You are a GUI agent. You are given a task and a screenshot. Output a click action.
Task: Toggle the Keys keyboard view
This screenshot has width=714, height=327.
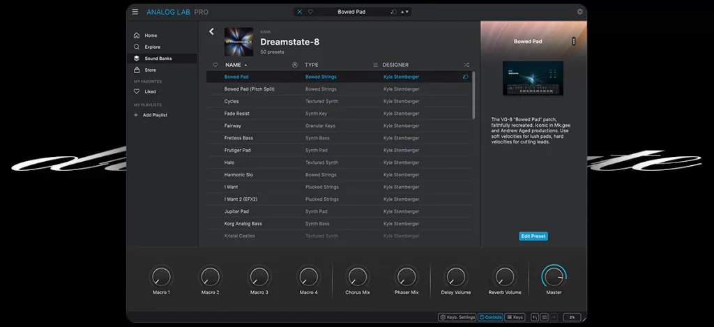(515, 317)
